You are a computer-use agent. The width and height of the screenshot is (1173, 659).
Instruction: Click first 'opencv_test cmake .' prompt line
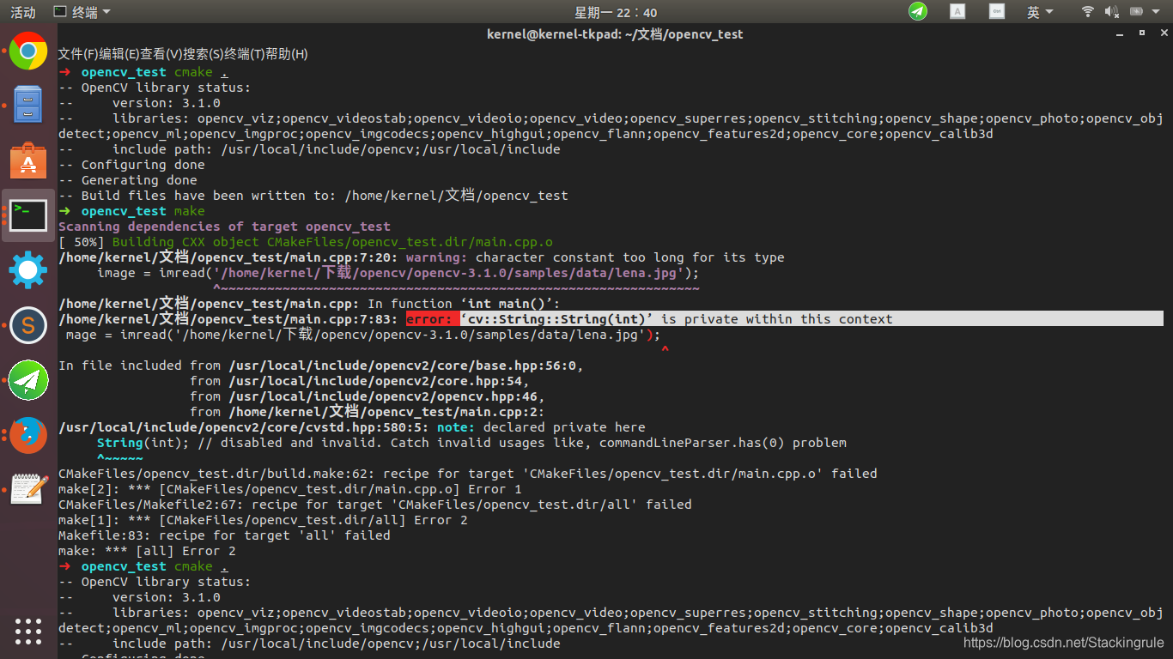pos(143,72)
